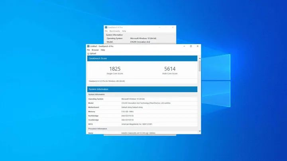Click the Microsoft Windows 10 value in front window
Screen dimensions: 287x161
click(x=133, y=99)
